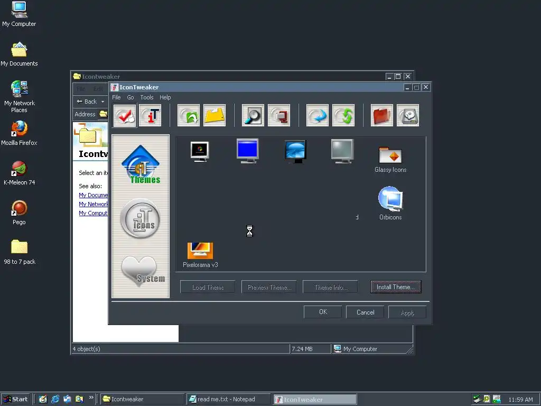541x406 pixels.
Task: Select K-Meleon 74 desktop shortcut
Action: pos(20,173)
